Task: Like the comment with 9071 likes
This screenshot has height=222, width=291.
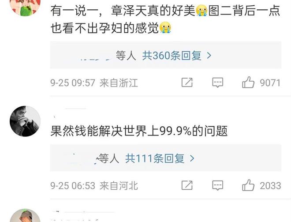Action: pyautogui.click(x=248, y=82)
